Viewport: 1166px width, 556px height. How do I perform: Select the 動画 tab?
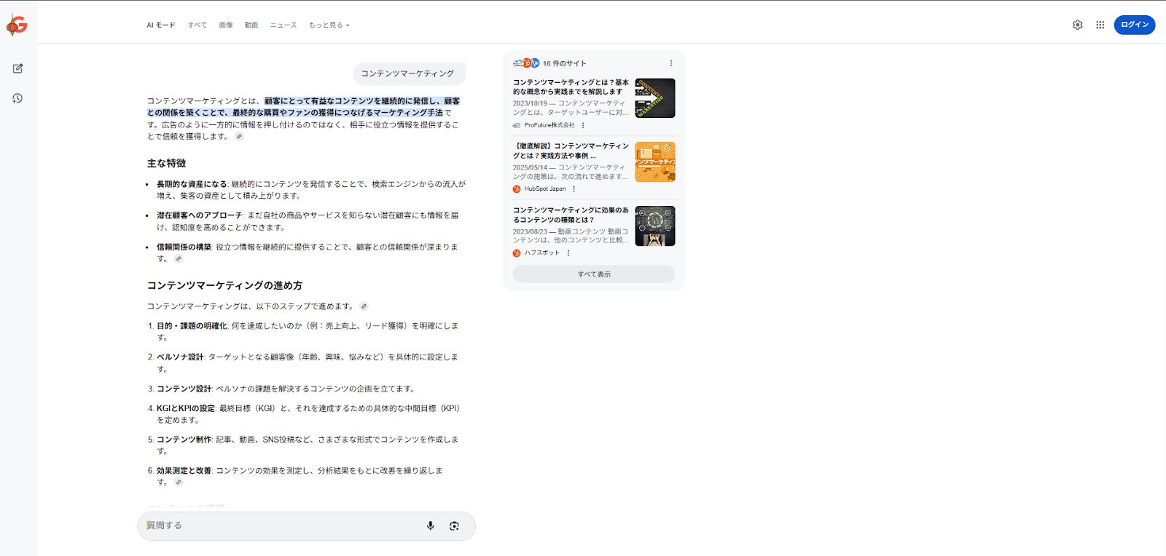(251, 25)
